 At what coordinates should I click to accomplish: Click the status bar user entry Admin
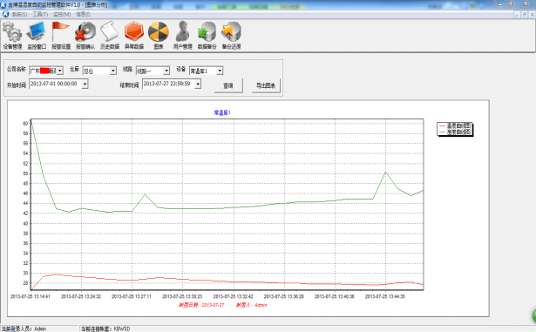(40, 329)
